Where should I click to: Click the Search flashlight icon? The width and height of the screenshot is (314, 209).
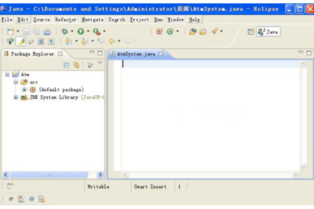(x=214, y=31)
